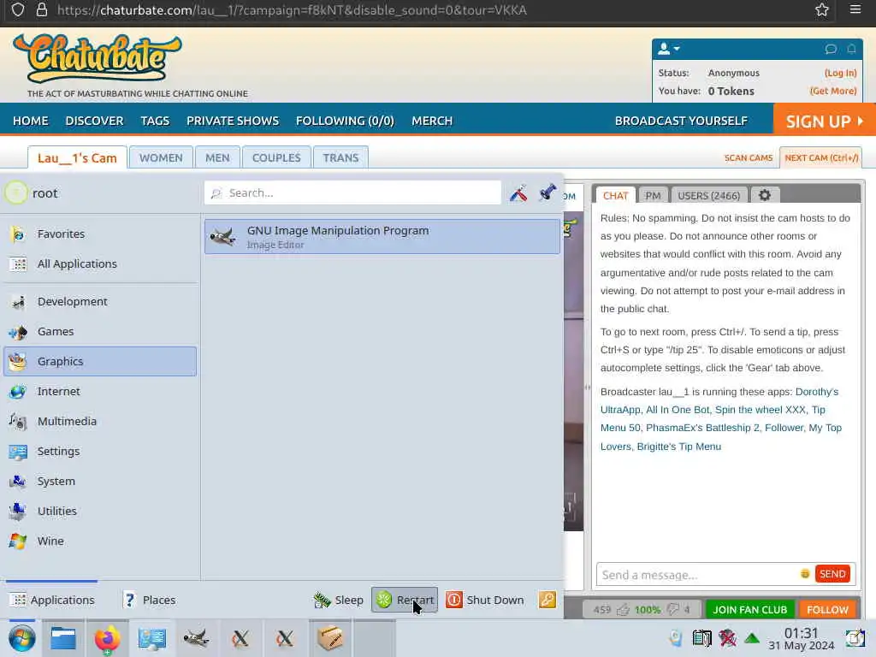The height and width of the screenshot is (657, 876).
Task: Click the Log In link
Action: point(840,74)
